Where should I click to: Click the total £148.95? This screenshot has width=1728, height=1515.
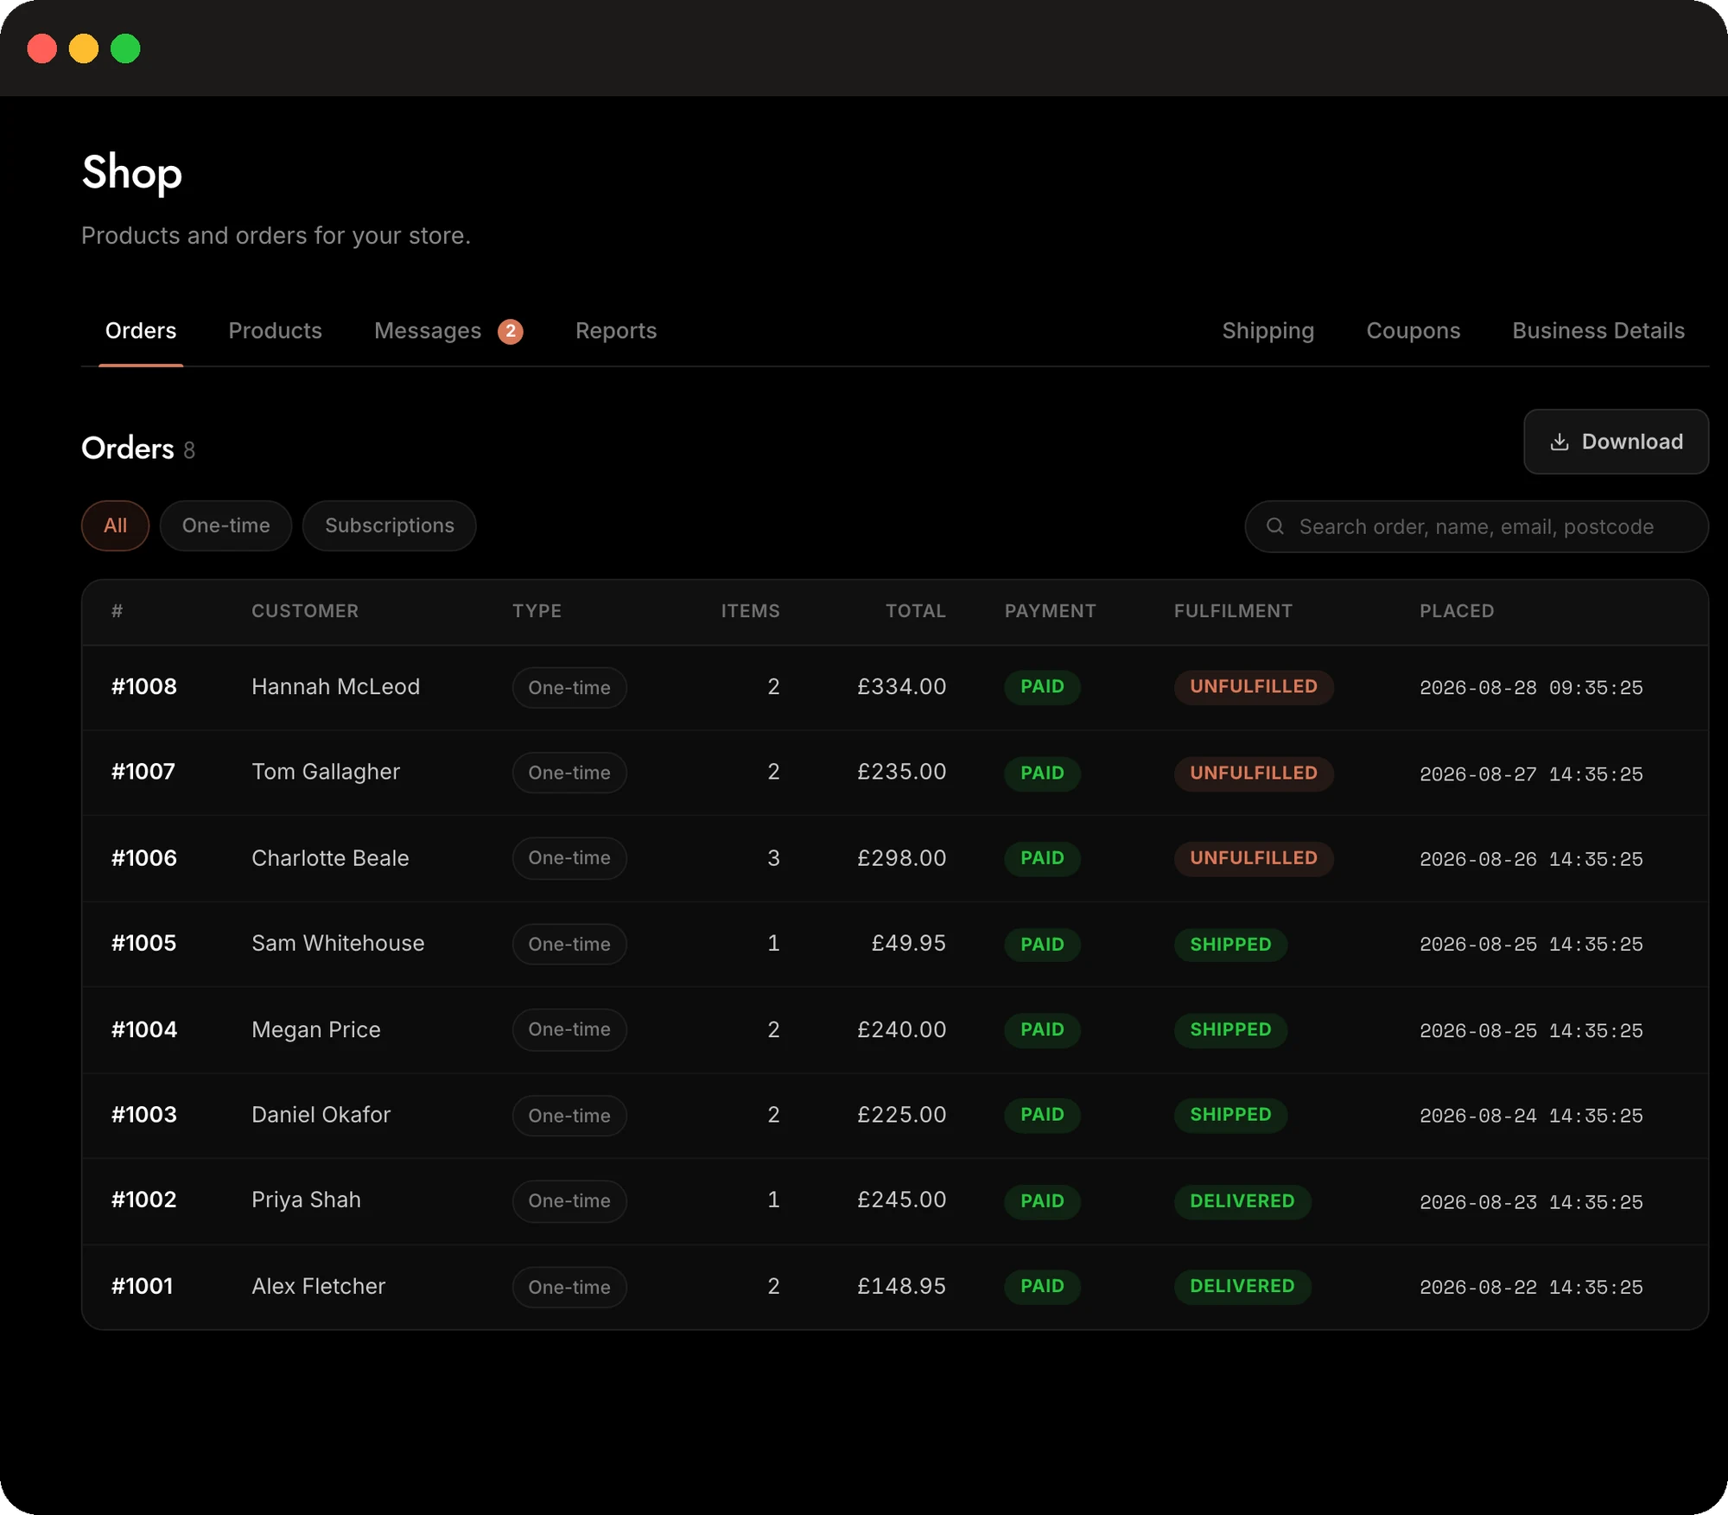pos(901,1286)
